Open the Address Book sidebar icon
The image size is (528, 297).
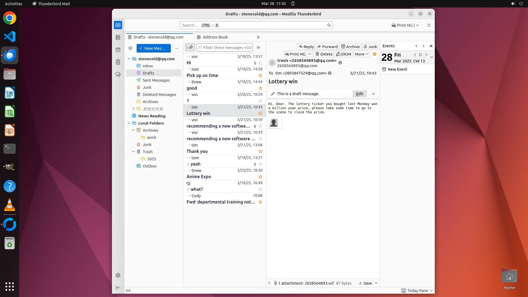click(118, 37)
